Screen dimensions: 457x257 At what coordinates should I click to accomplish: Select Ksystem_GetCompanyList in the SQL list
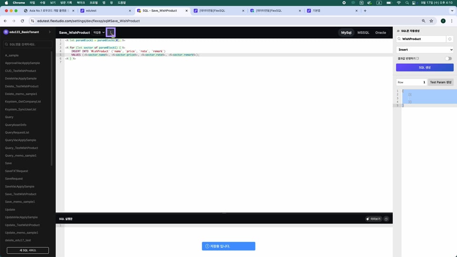(23, 101)
